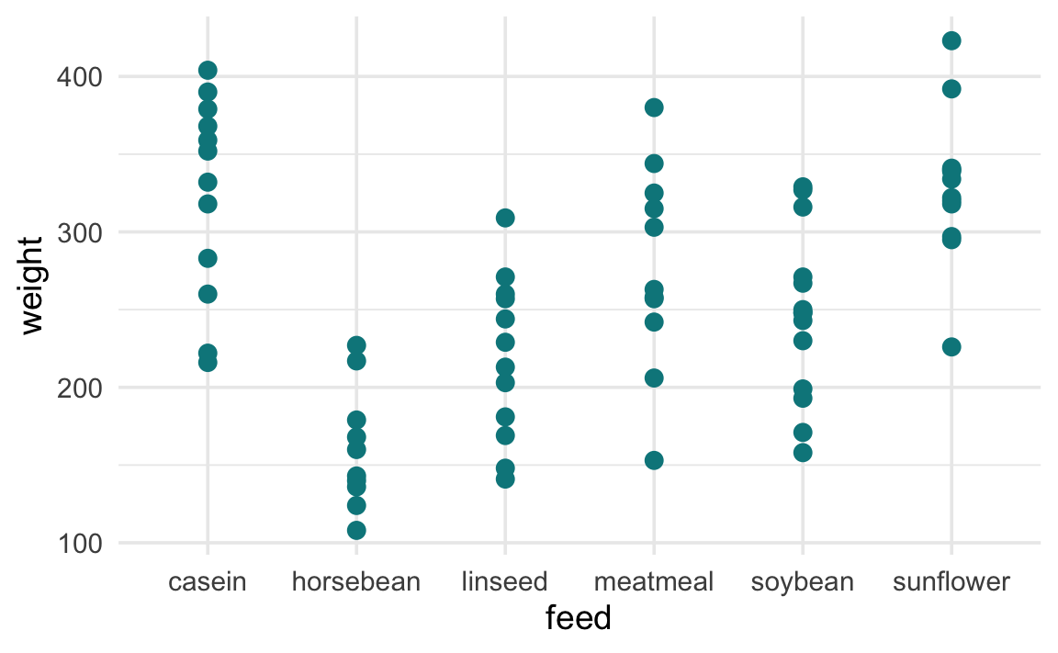Image resolution: width=1058 pixels, height=653 pixels.
Task: Select the "meatmeal" category label
Action: (654, 582)
